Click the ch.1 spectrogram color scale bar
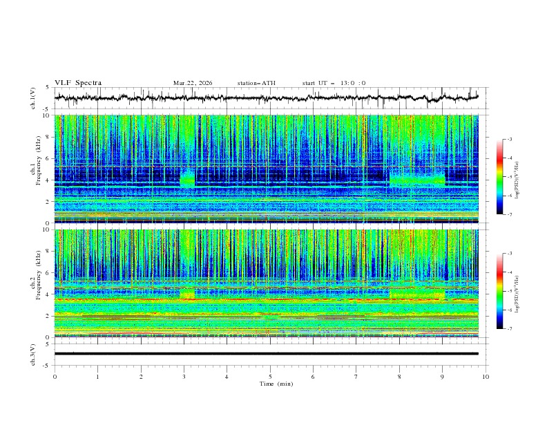 500,177
